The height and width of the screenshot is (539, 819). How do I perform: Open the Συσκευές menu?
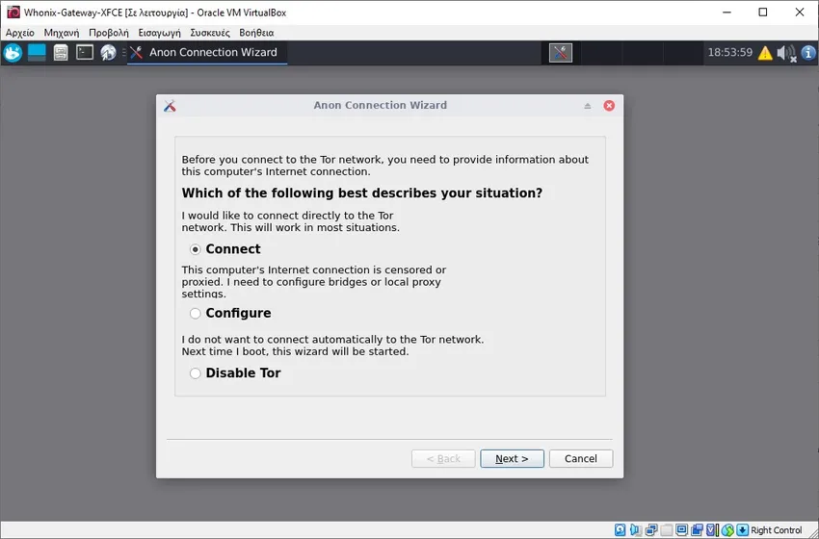pyautogui.click(x=210, y=33)
